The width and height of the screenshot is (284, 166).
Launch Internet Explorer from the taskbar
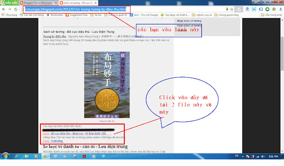17,156
